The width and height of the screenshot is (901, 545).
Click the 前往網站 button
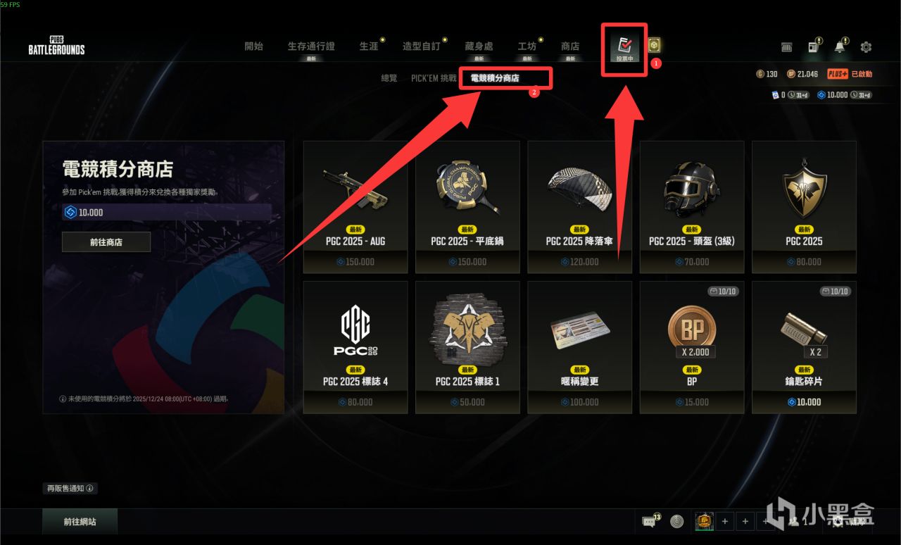[x=80, y=522]
